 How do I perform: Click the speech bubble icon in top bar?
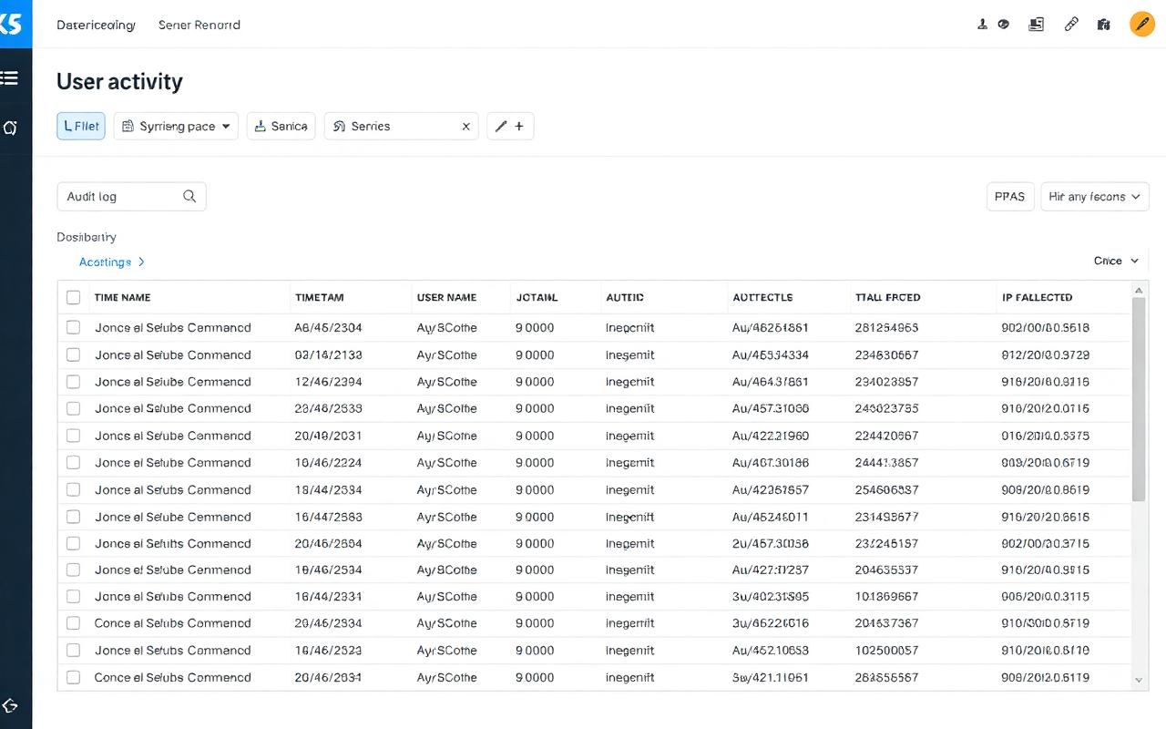pos(1003,25)
